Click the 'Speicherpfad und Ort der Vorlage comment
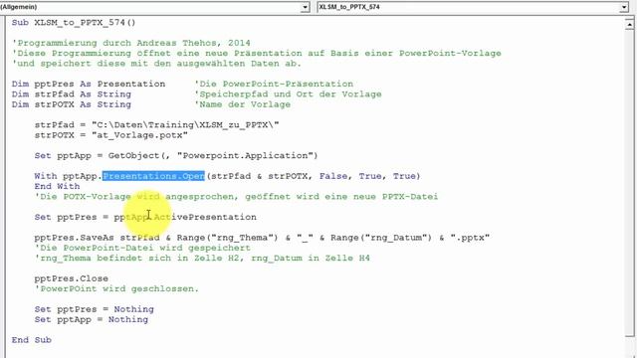This screenshot has width=637, height=358. [x=288, y=94]
